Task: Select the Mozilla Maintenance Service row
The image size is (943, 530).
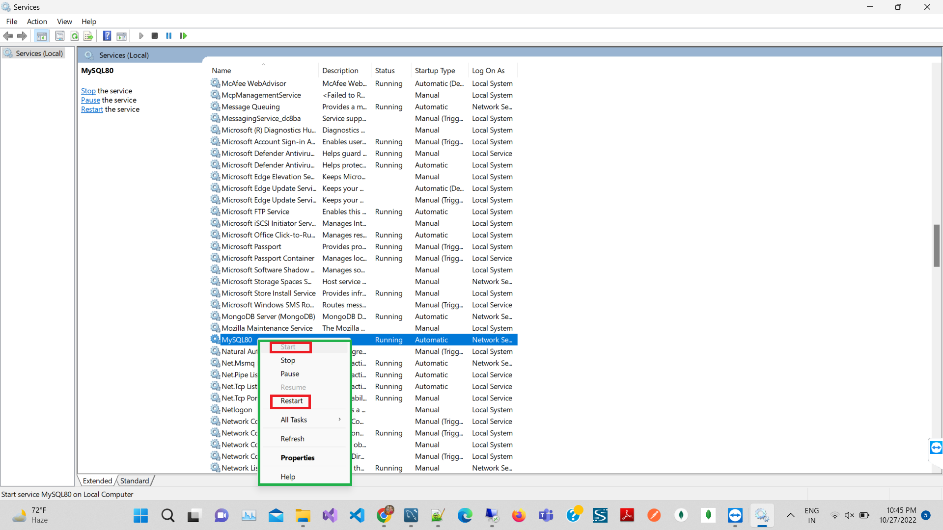Action: (363, 328)
